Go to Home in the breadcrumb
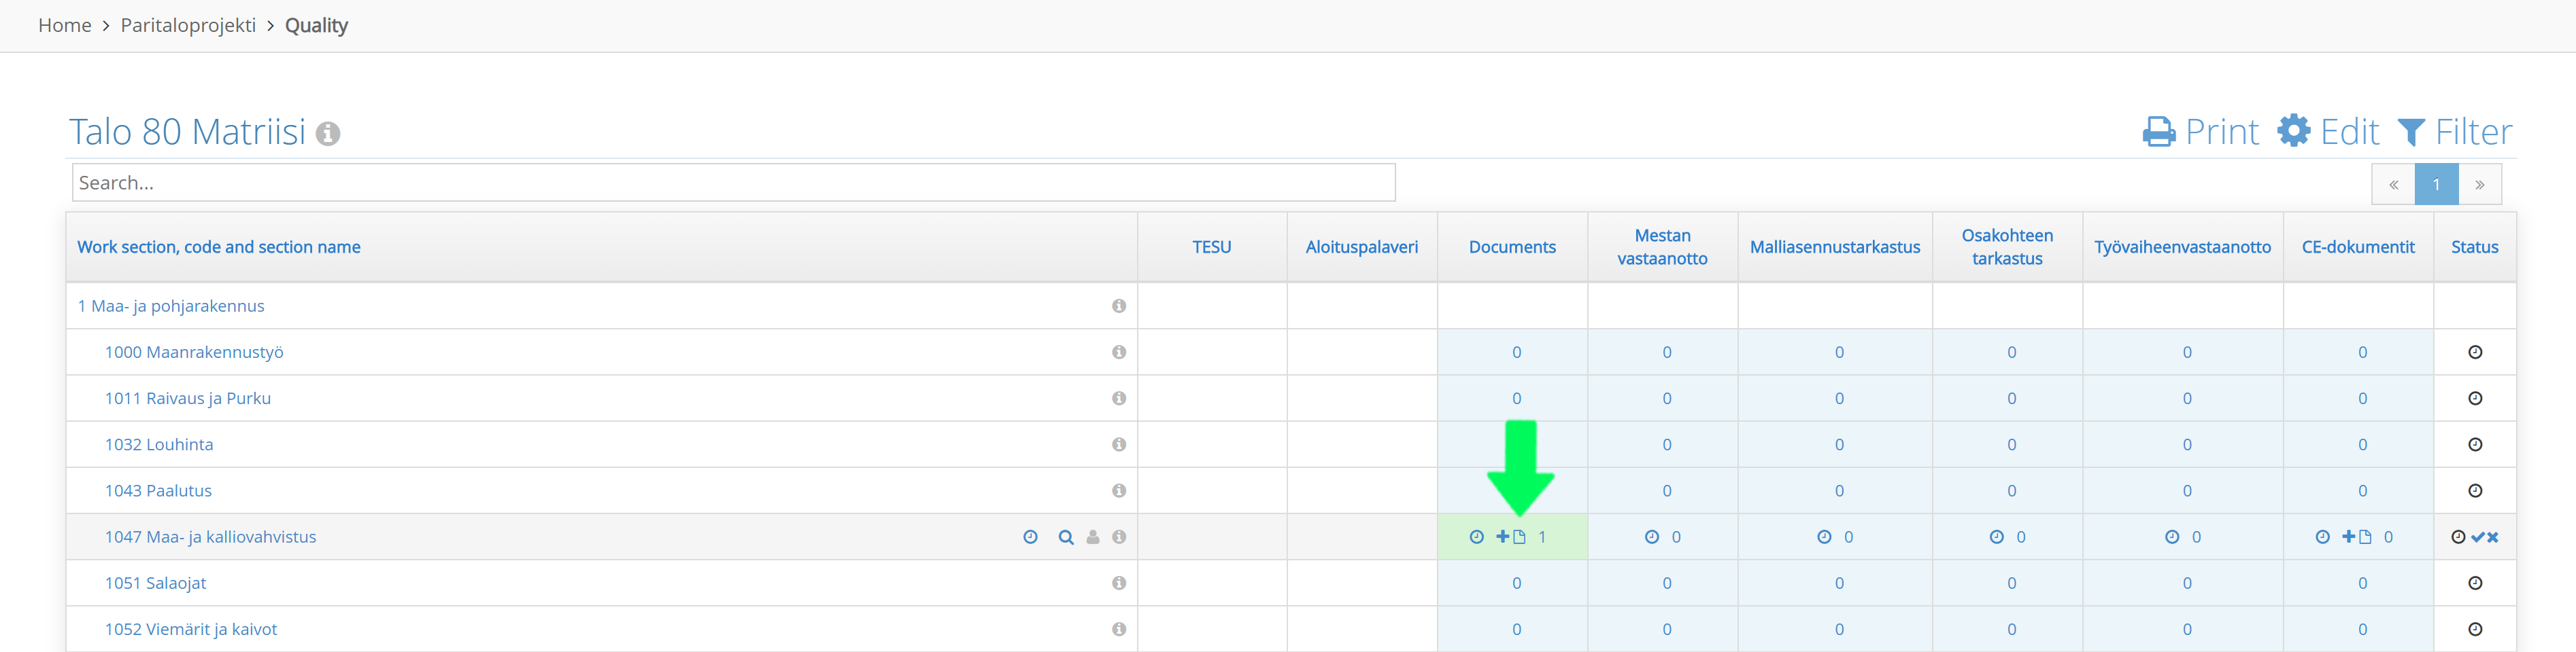 tap(65, 25)
